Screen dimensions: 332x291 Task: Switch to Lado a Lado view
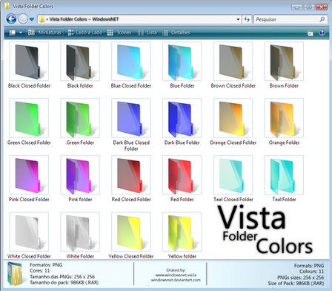pyautogui.click(x=85, y=33)
